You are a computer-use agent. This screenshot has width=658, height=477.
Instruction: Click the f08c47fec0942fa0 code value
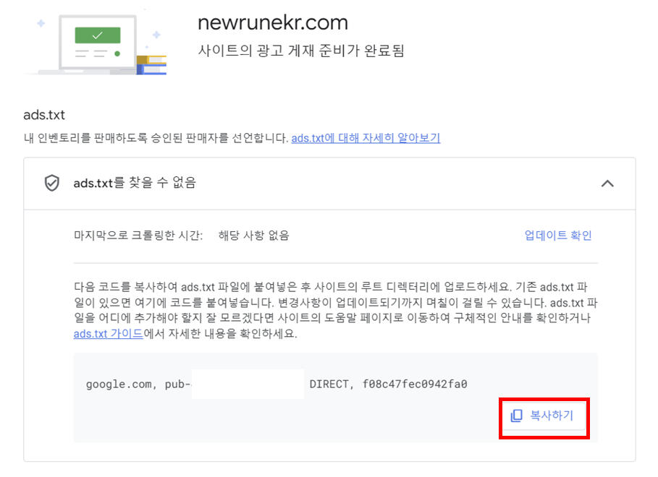pos(415,384)
